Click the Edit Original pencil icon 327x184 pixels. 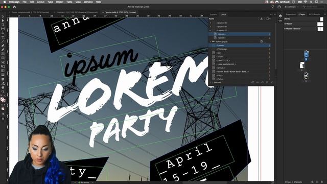(x=272, y=82)
